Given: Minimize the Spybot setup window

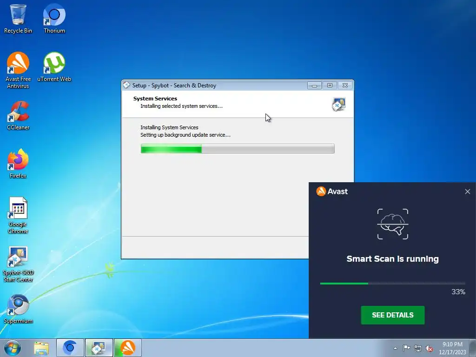Looking at the screenshot, I should coord(314,86).
